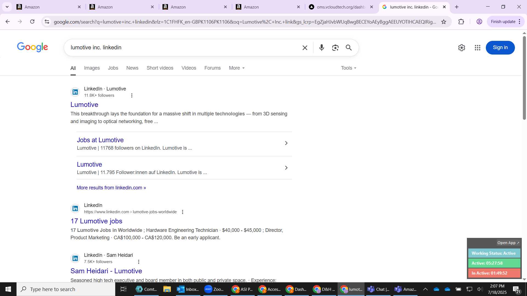Open the Google apps grid
The height and width of the screenshot is (296, 527).
(477, 48)
